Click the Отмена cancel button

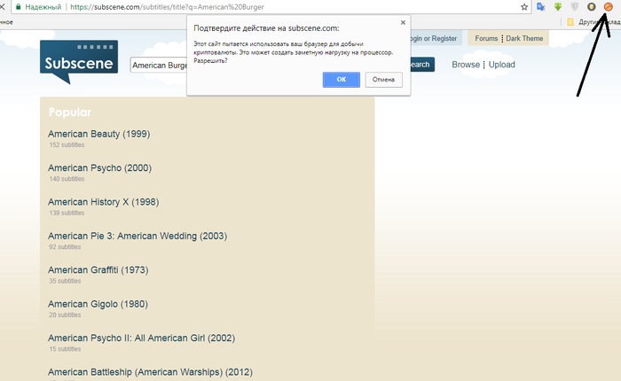pyautogui.click(x=383, y=80)
